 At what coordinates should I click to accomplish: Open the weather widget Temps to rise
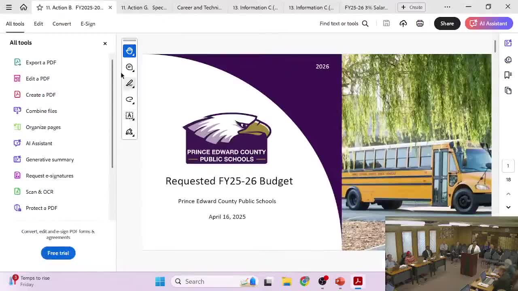(29, 281)
